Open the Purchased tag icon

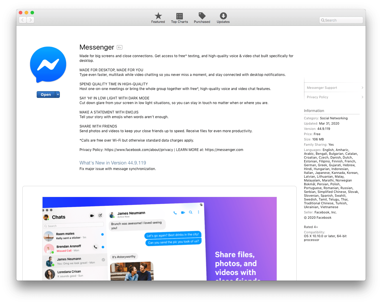coord(202,18)
